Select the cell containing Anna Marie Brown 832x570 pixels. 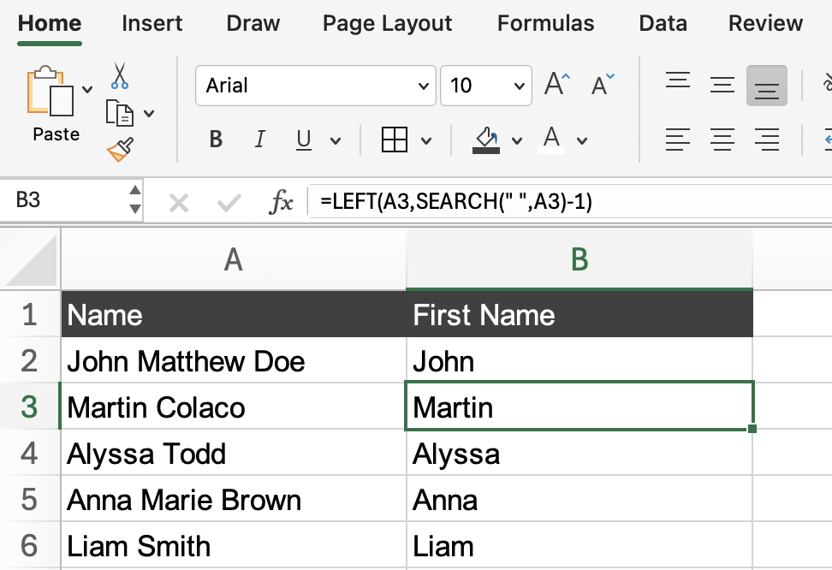pos(233,500)
